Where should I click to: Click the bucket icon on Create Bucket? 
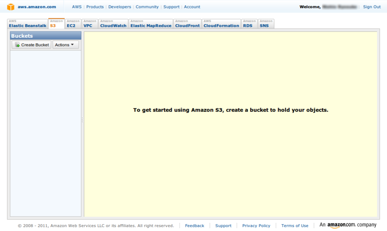[x=17, y=45]
